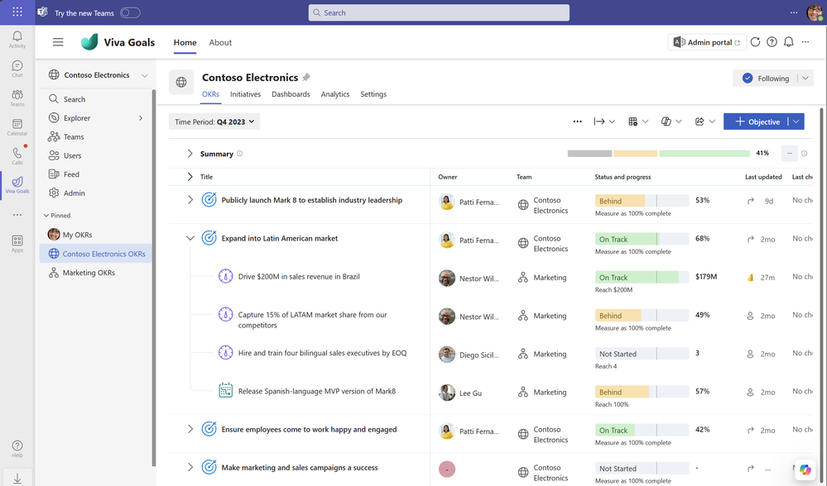Click the left navigation panel scrollbar
The width and height of the screenshot is (827, 486).
tap(154, 278)
